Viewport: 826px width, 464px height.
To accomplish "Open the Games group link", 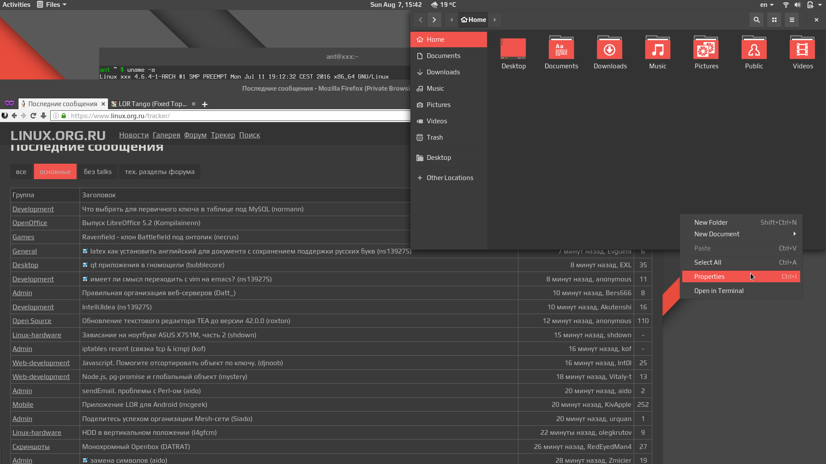I will 23,237.
